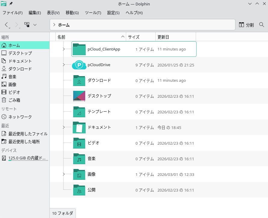Open the ツール(T) menu
268x218 pixels.
(x=93, y=13)
